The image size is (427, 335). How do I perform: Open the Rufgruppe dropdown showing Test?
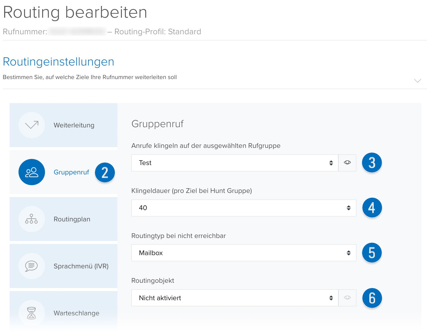(235, 163)
